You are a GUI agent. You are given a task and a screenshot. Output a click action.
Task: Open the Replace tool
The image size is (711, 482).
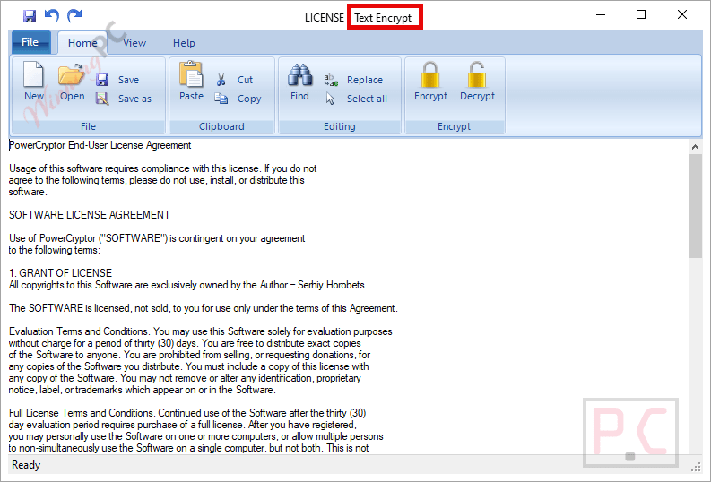coord(353,80)
